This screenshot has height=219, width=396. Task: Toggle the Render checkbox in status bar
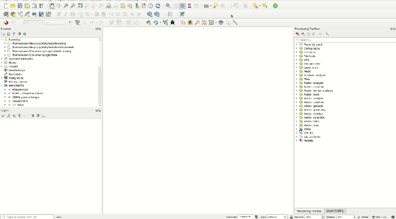tap(359, 217)
